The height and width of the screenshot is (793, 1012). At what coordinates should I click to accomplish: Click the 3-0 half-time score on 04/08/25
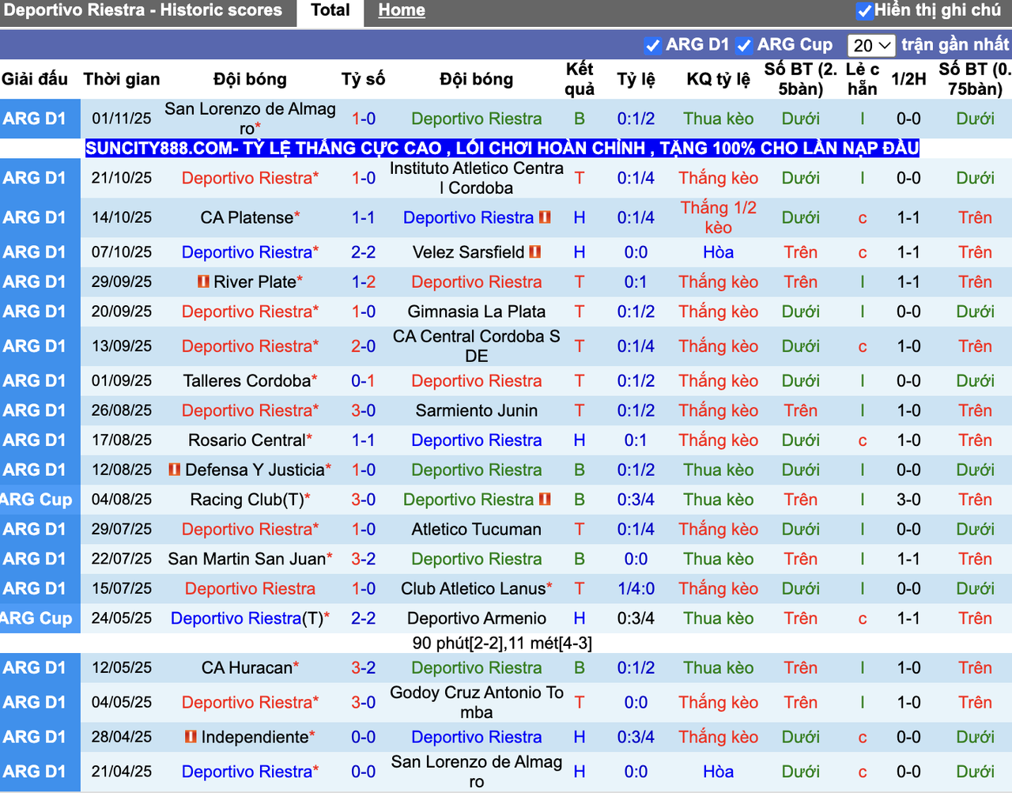point(908,500)
